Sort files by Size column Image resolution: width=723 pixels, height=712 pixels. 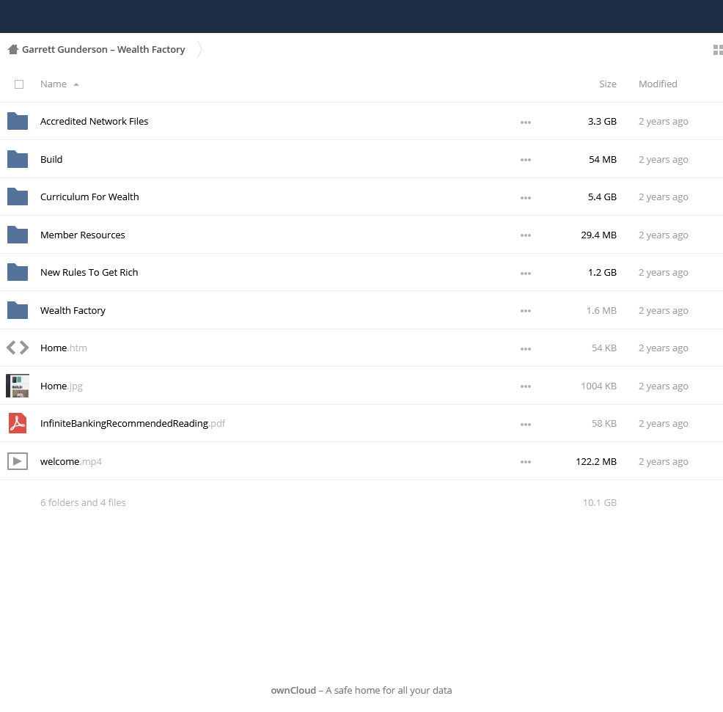tap(608, 84)
